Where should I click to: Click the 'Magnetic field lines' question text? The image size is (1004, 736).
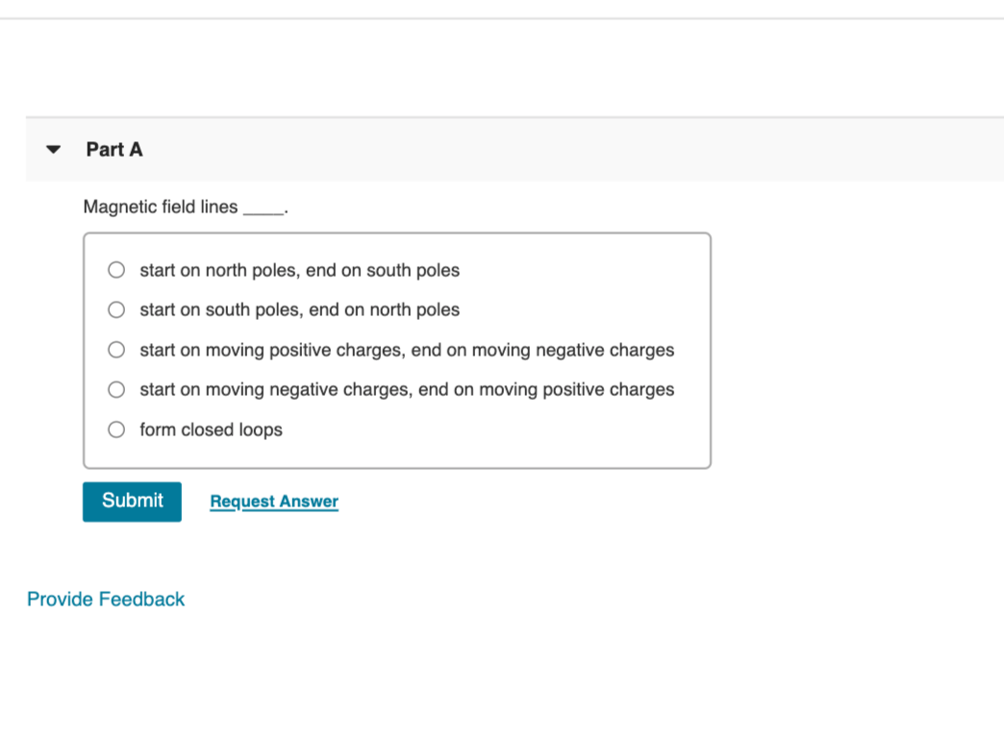pyautogui.click(x=186, y=208)
